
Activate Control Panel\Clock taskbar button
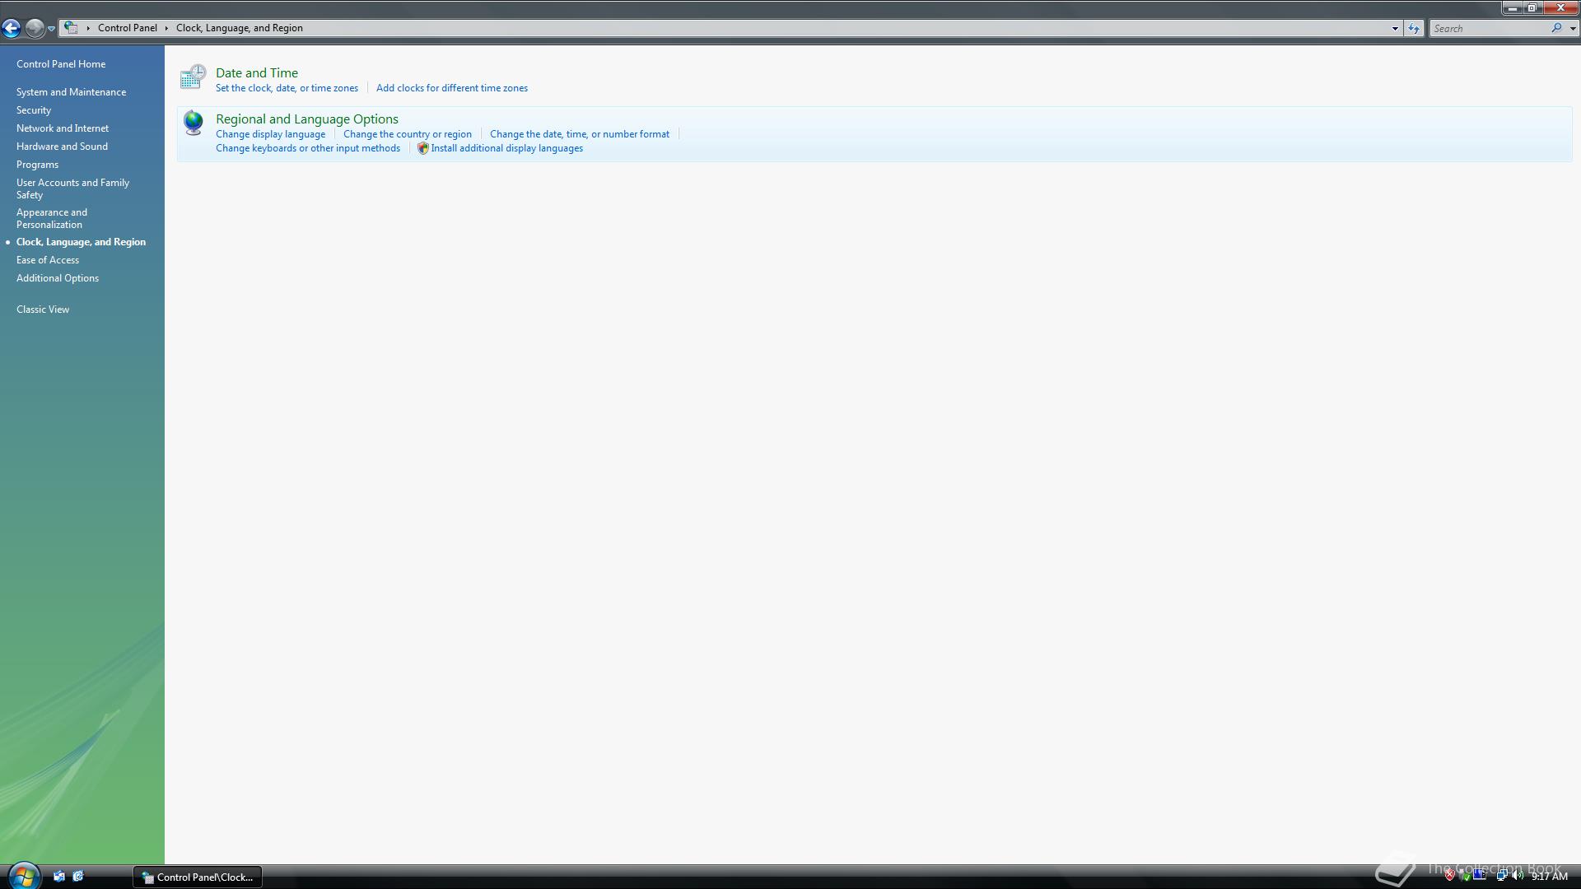click(x=198, y=877)
